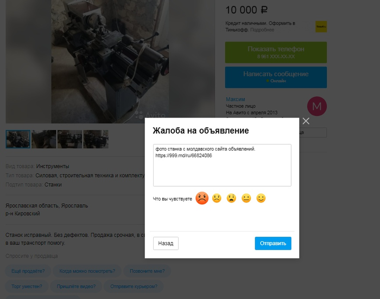
Task: Open seller Максим profile link
Action: tap(235, 99)
